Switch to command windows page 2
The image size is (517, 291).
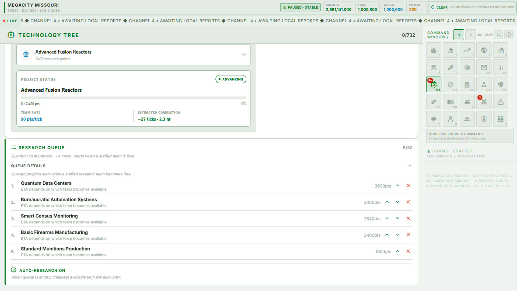point(470,35)
